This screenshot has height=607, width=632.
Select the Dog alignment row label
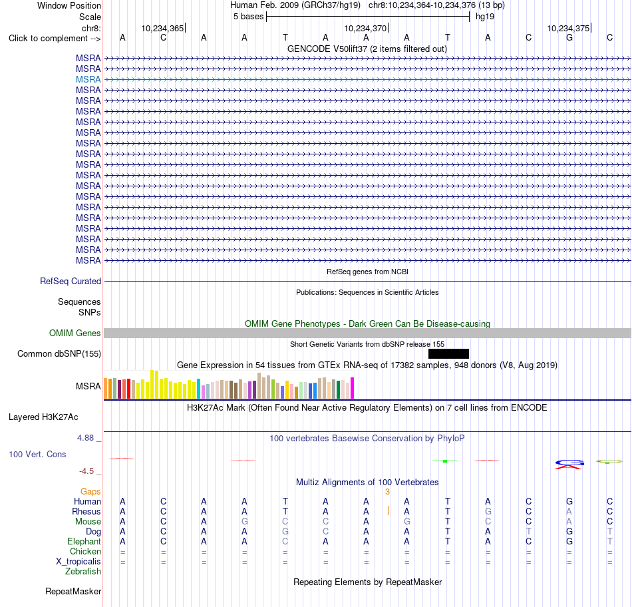point(93,532)
